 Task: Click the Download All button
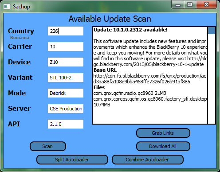163,146
